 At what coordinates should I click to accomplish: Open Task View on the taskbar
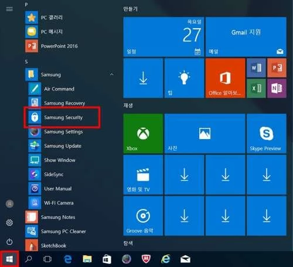pos(47,259)
